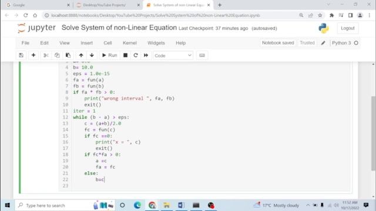Screen dimensions: 376x211
Task: Open the Kernel menu
Action: tap(129, 43)
